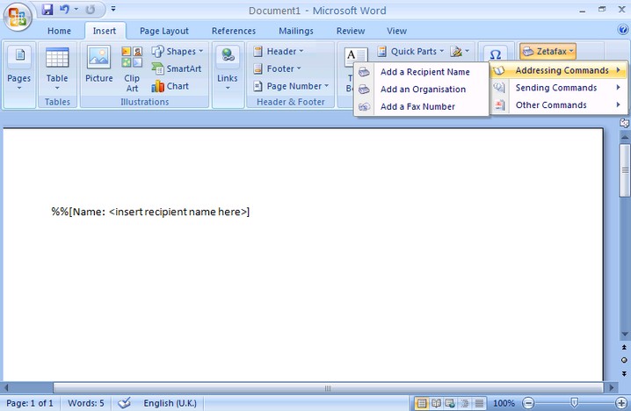This screenshot has width=631, height=411.
Task: Open the Header dropdown
Action: (279, 52)
